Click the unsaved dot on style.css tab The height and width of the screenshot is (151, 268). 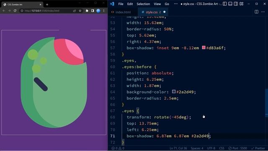point(165,12)
